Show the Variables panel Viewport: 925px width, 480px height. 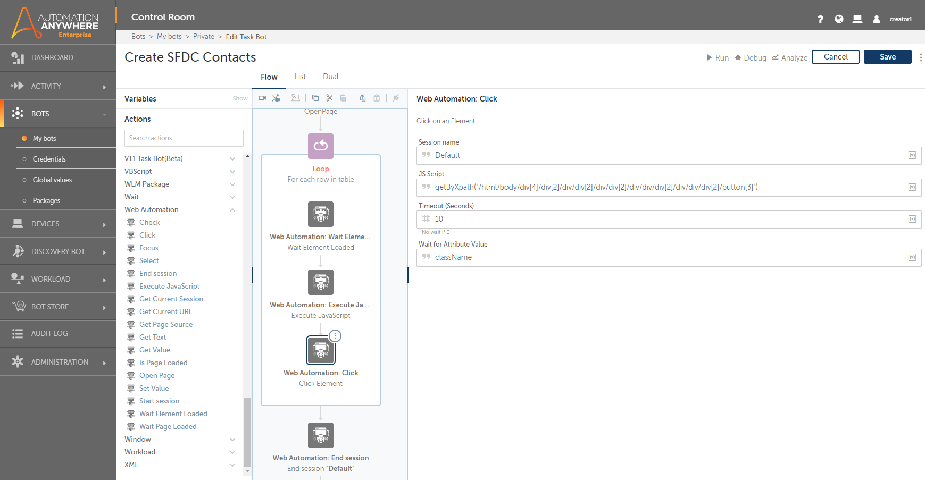[240, 99]
